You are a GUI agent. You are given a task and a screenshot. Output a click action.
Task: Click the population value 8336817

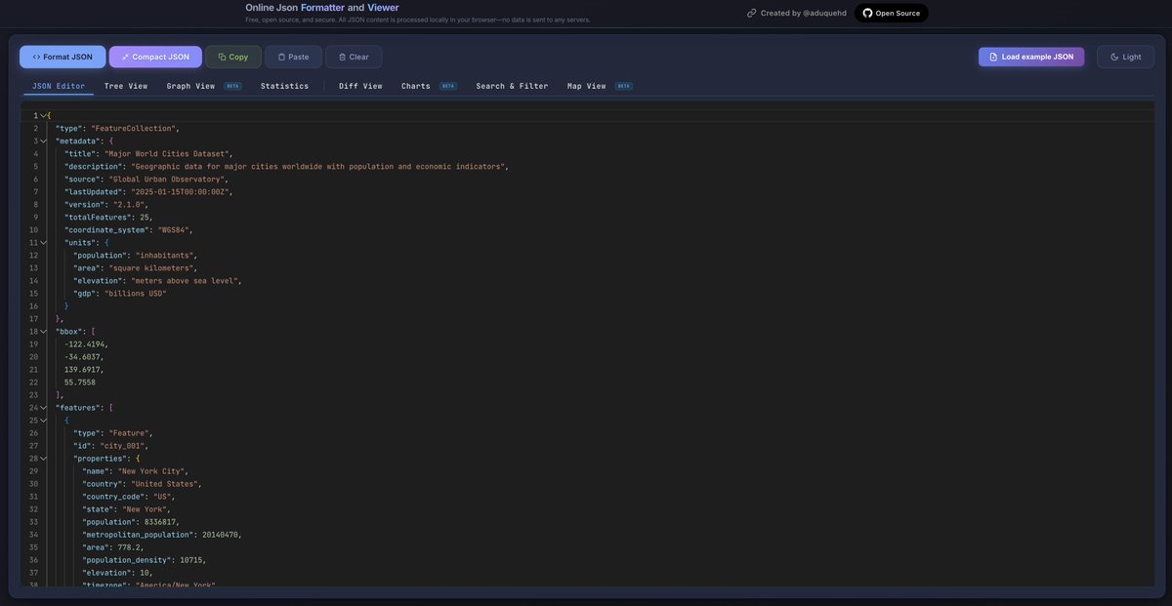160,522
